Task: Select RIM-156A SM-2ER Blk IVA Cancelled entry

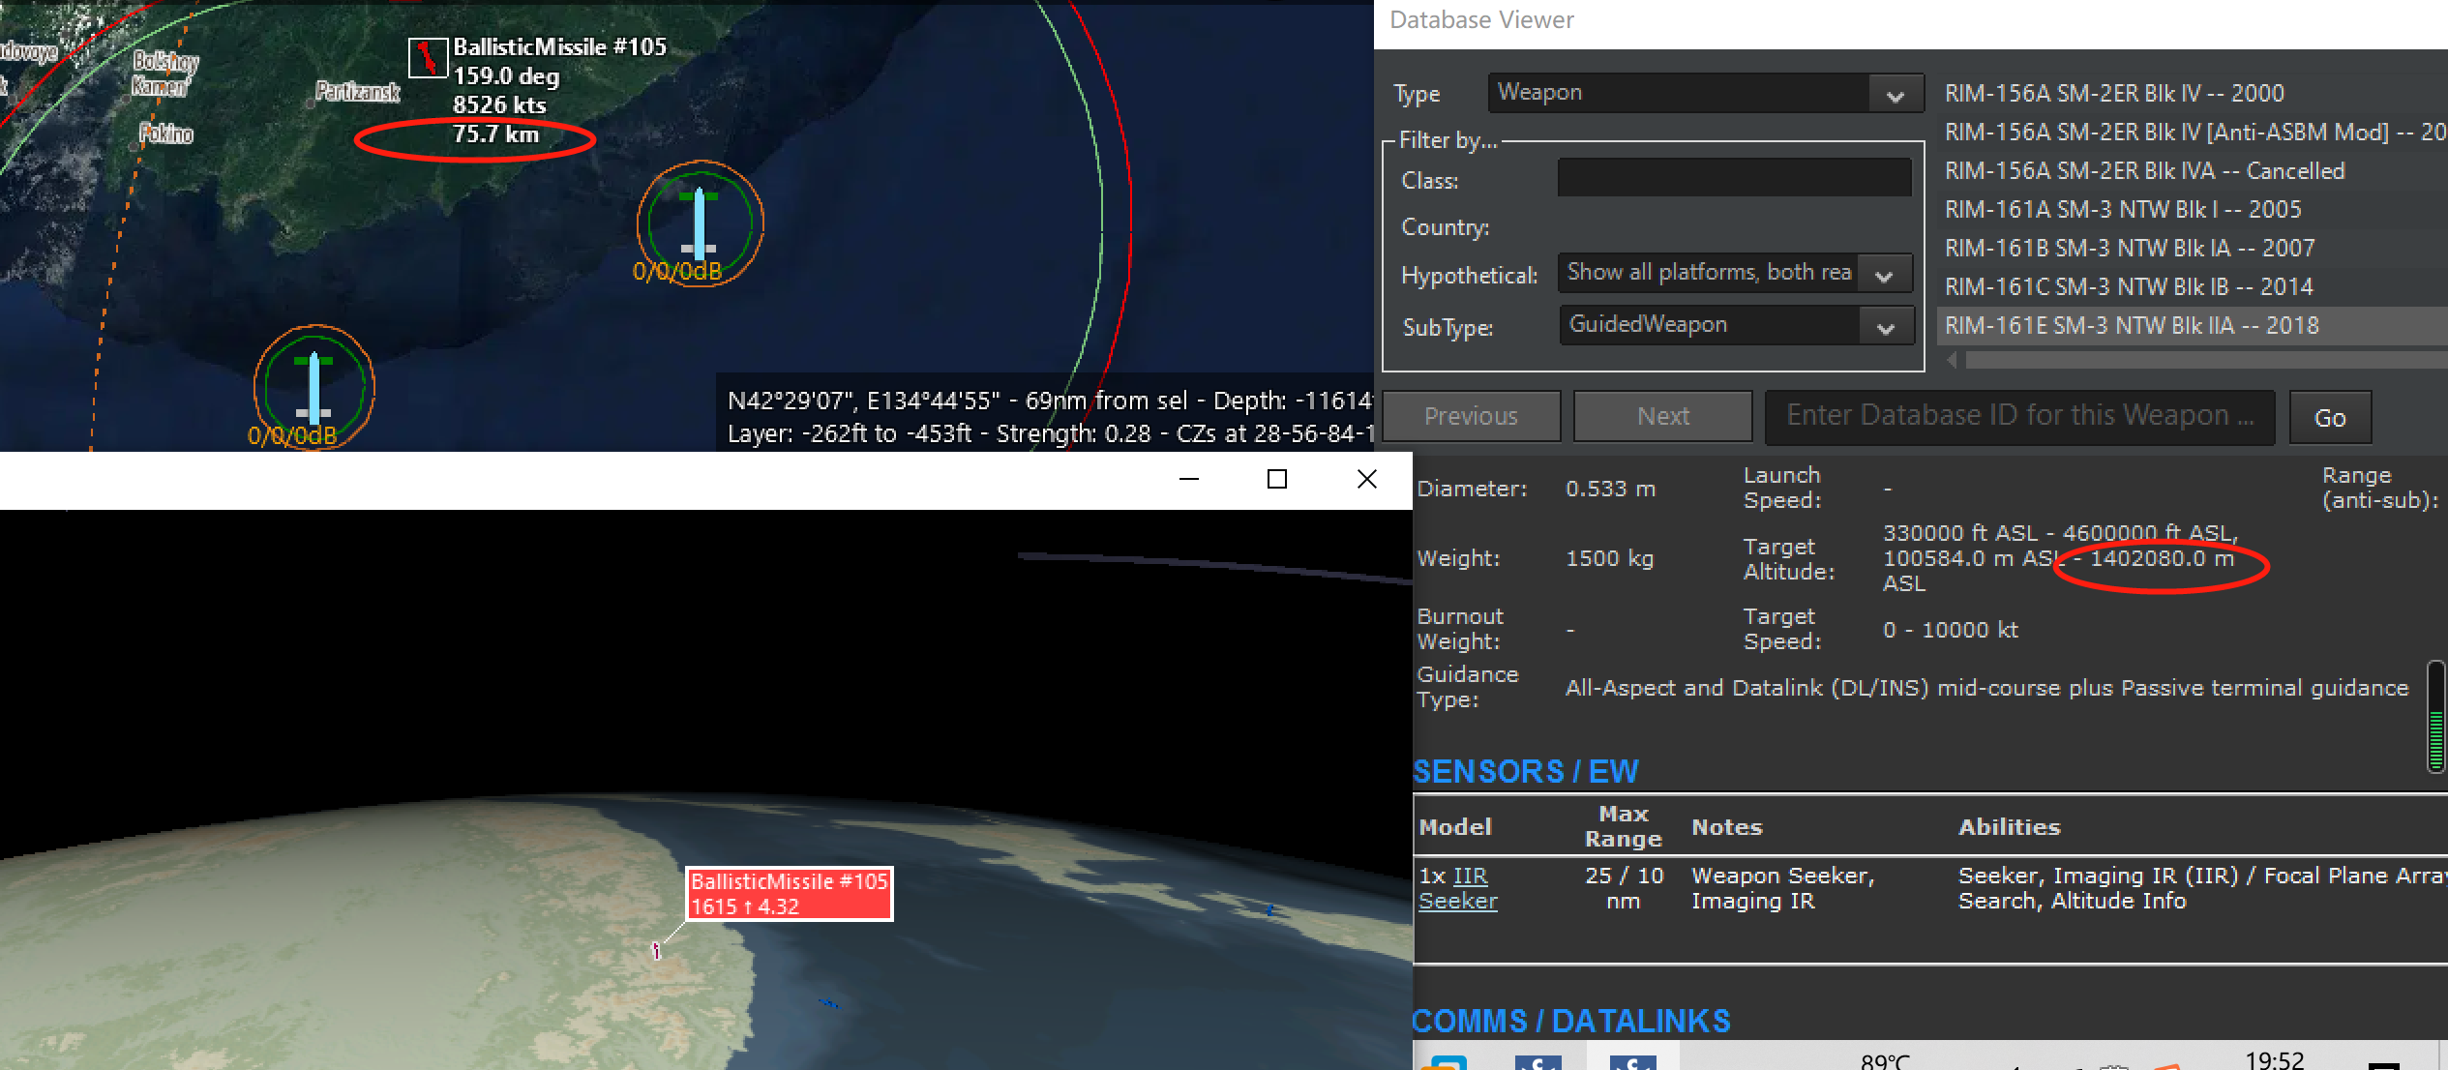Action: [x=2144, y=171]
